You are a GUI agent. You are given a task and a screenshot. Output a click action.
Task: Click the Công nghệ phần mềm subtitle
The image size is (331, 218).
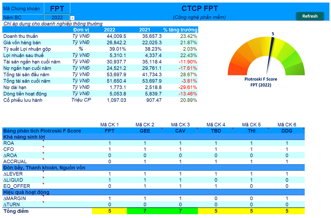click(199, 17)
